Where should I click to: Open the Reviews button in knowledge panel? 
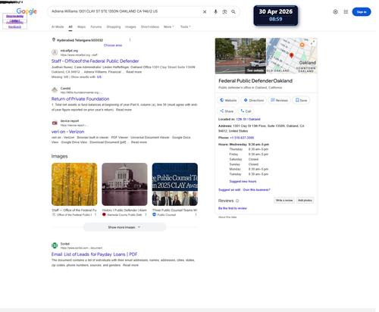279,100
